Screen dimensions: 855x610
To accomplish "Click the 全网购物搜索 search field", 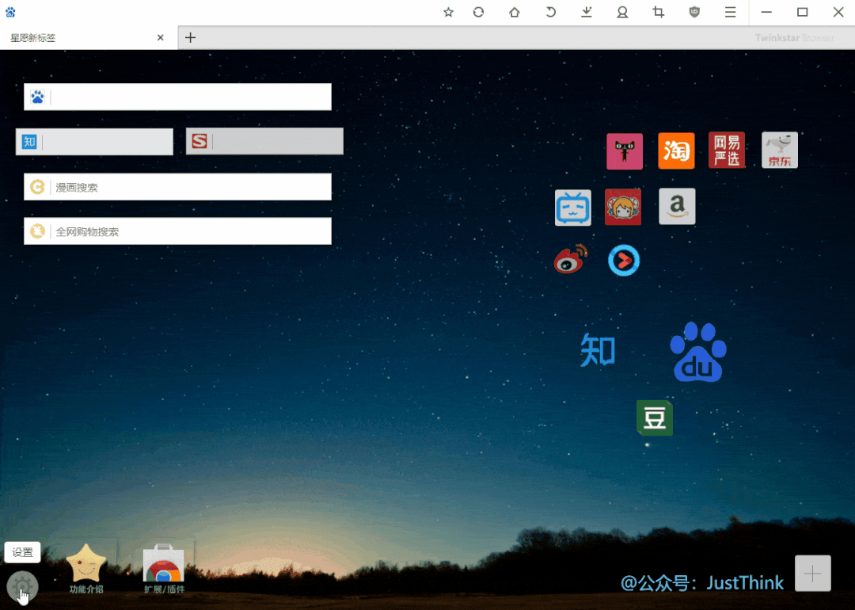I will pos(178,231).
